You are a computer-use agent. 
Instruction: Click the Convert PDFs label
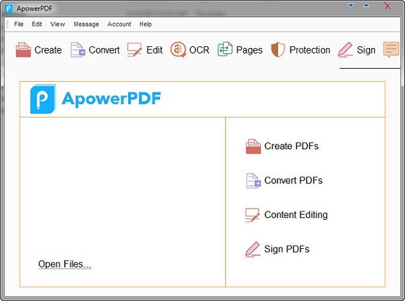pyautogui.click(x=293, y=180)
